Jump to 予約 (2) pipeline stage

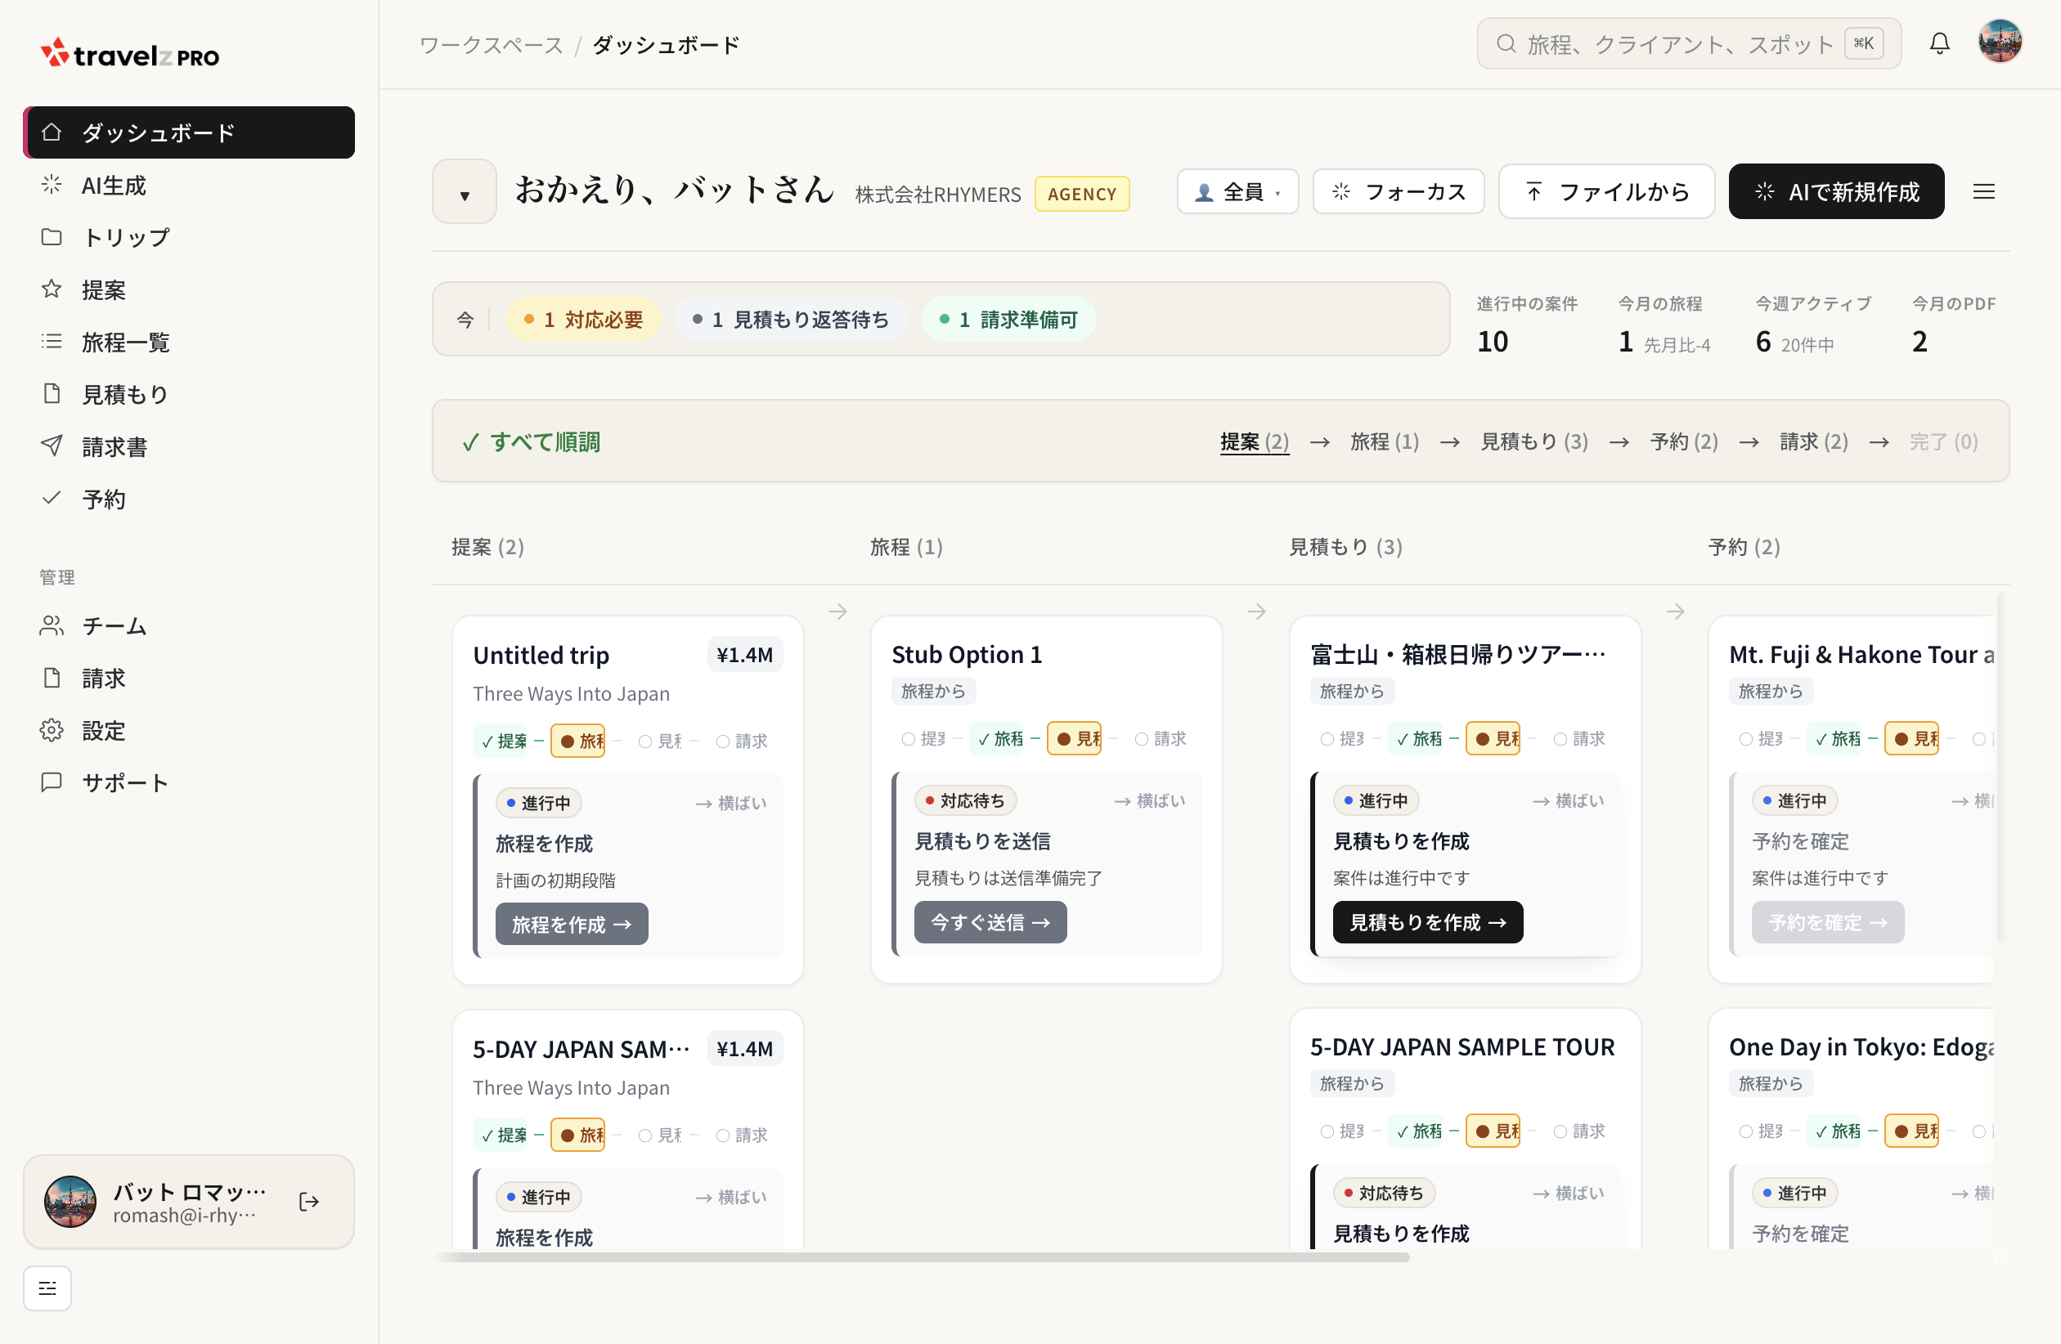click(x=1684, y=442)
